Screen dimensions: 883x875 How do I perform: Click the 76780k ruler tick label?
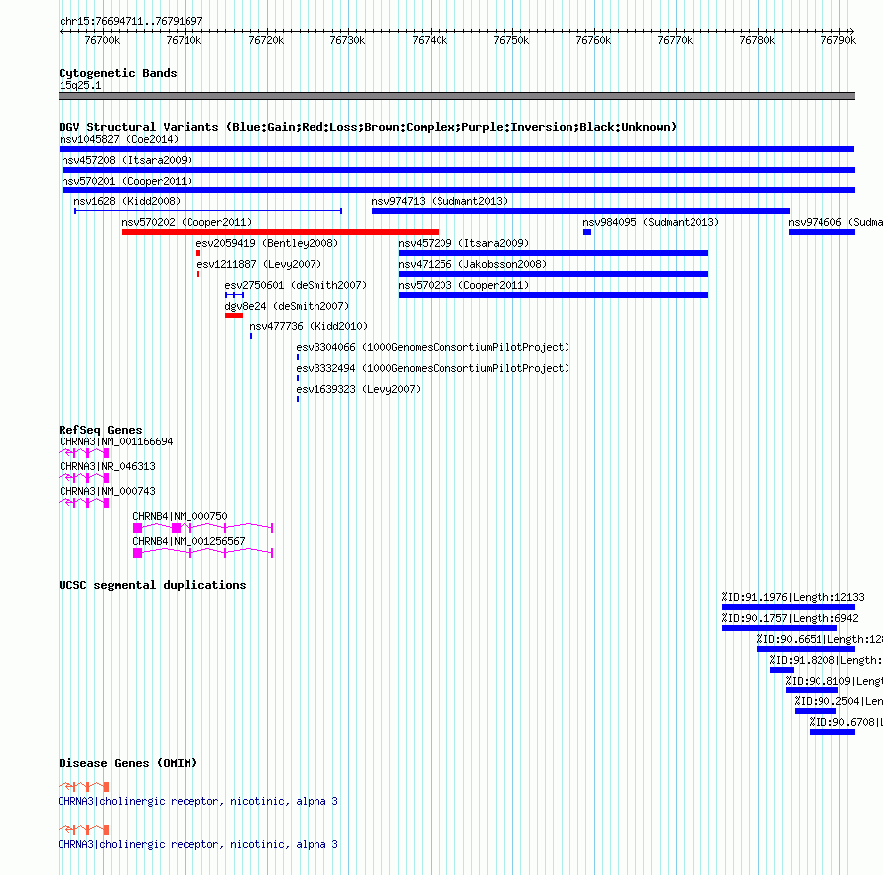757,40
